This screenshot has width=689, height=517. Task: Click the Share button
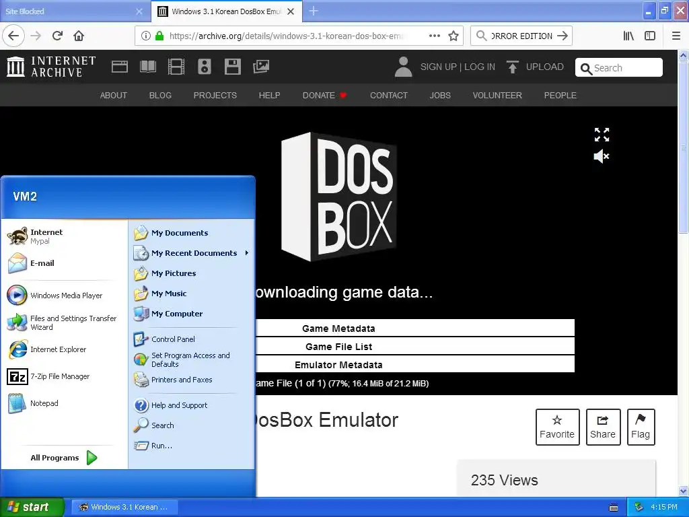(603, 427)
